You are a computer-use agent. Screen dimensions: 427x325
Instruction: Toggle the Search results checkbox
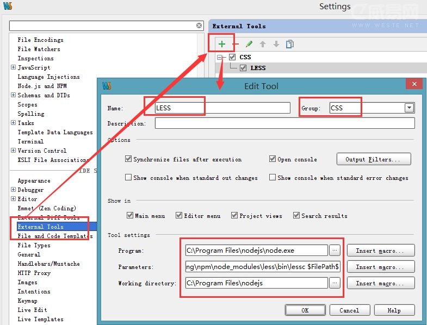296,215
